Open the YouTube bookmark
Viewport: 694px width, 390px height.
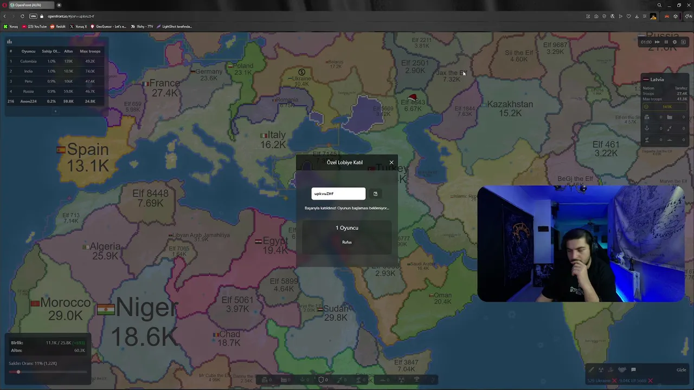[35, 27]
